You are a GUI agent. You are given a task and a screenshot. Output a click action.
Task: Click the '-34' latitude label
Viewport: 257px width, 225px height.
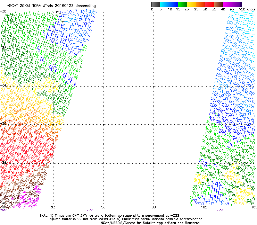tap(3, 85)
